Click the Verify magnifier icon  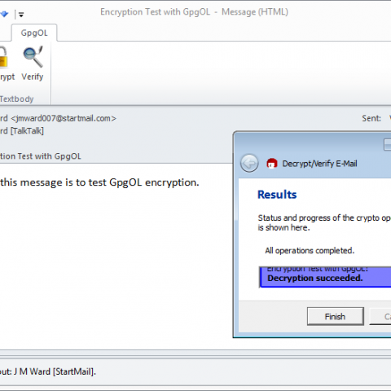[x=33, y=57]
